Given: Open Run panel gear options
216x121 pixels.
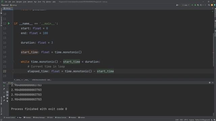Looking at the screenshot, I should [210, 83].
